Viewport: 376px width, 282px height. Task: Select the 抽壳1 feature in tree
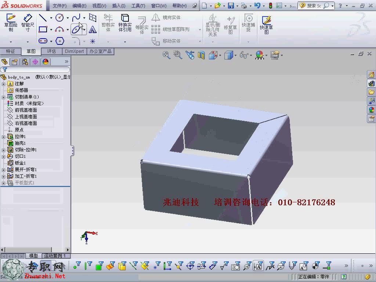[x=20, y=143]
